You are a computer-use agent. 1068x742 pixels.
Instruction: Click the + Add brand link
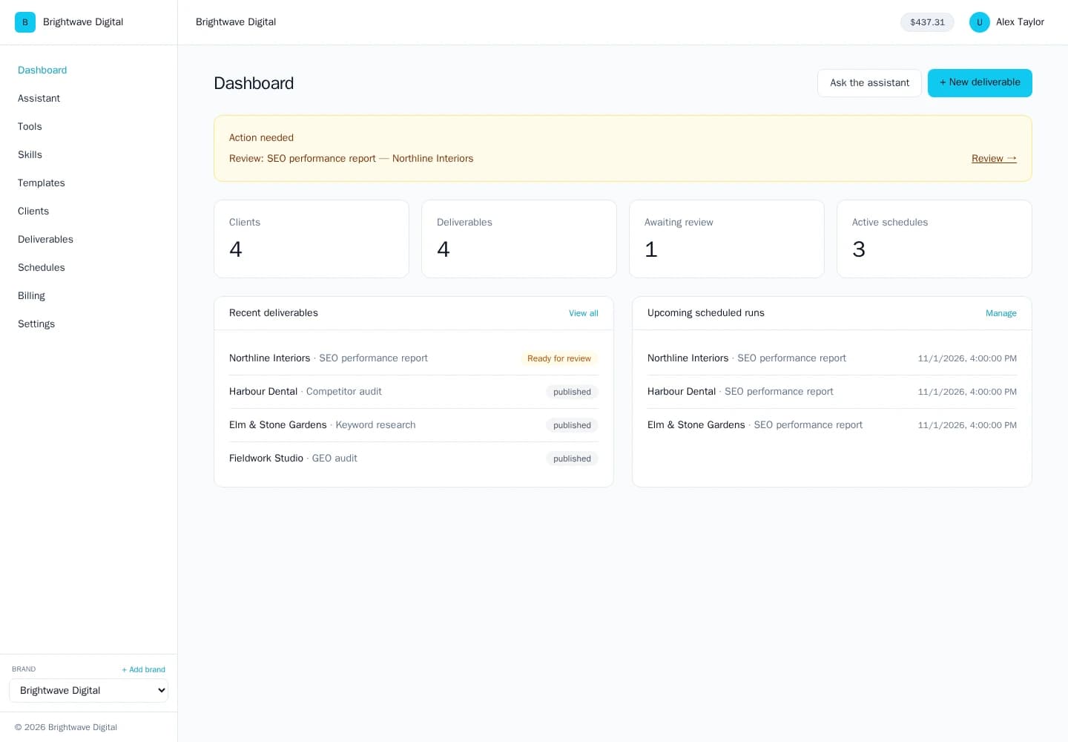click(143, 669)
